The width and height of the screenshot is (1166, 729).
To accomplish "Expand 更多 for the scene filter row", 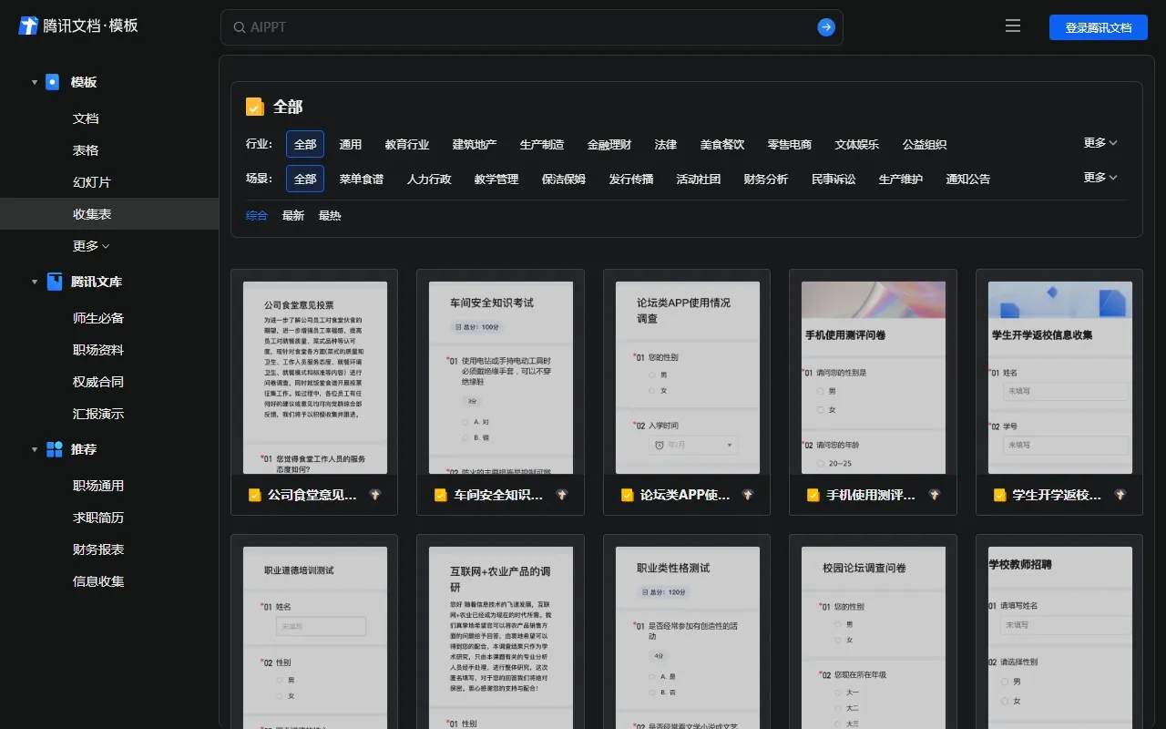I will click(x=1100, y=178).
